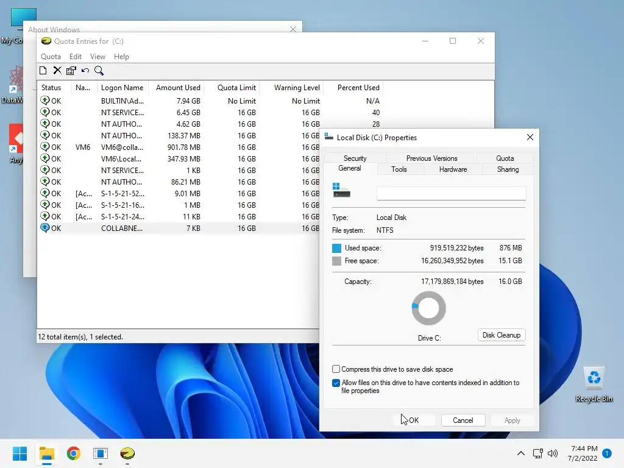Close the About Windows dialog behind

coord(293,29)
